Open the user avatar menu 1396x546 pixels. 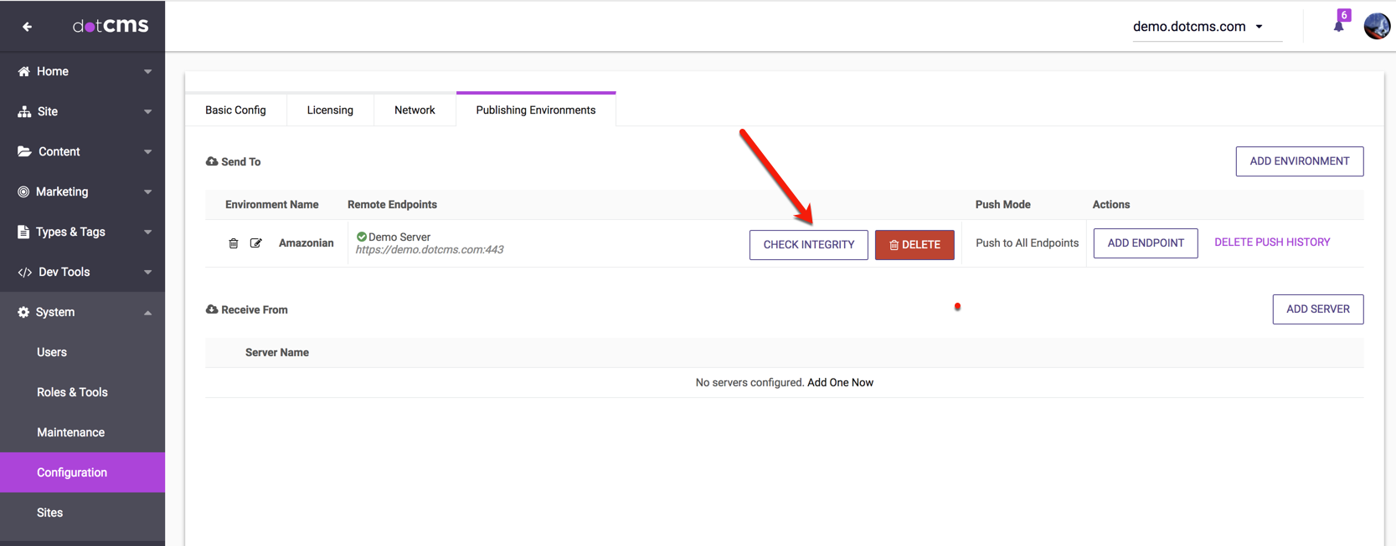click(1376, 26)
